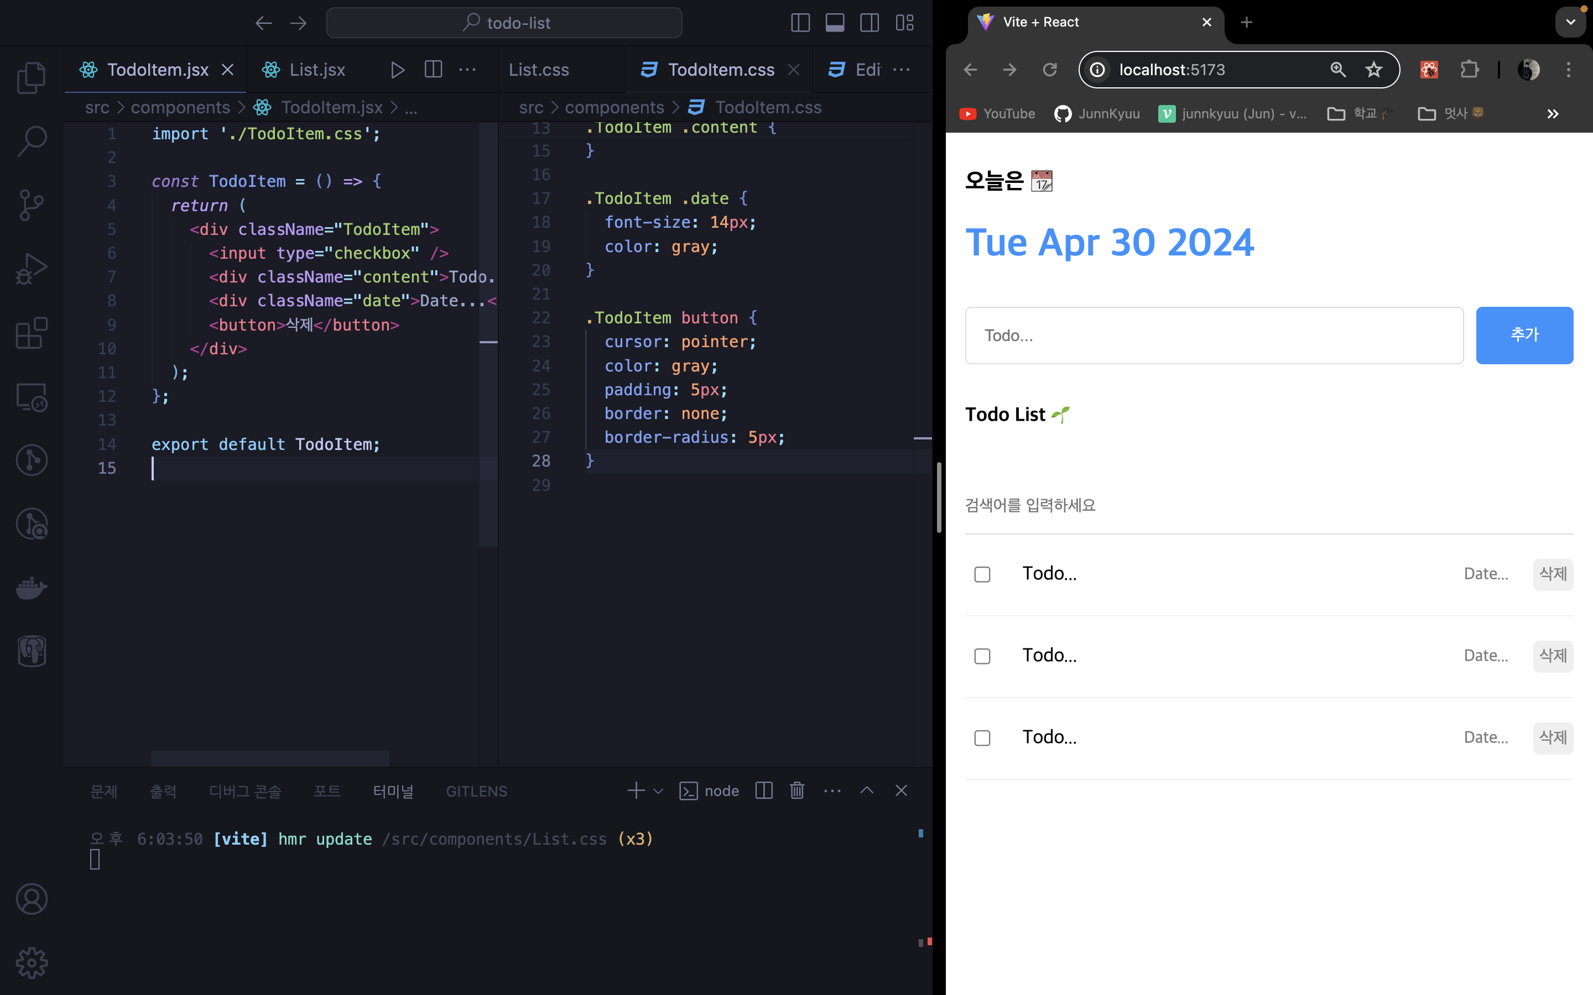
Task: Click the blue 추가 button
Action: (x=1524, y=335)
